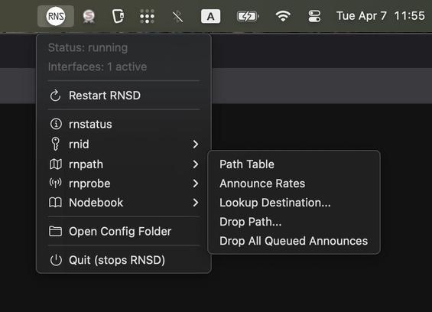This screenshot has width=432, height=312.
Task: Select Announce Rates in the submenu
Action: click(x=294, y=184)
